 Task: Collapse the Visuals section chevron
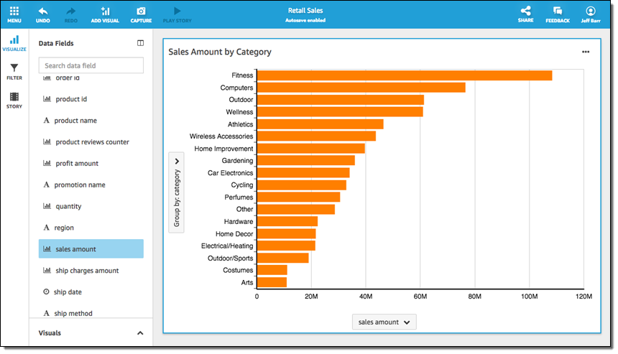click(x=140, y=333)
